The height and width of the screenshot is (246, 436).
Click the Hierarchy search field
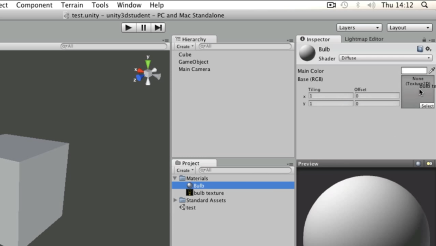pos(245,46)
